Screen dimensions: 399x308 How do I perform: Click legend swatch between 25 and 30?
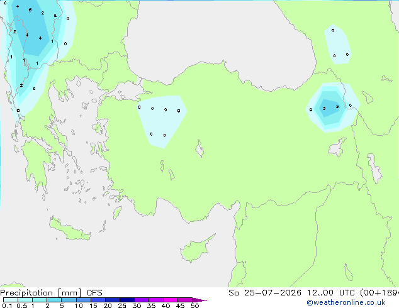click(x=127, y=300)
